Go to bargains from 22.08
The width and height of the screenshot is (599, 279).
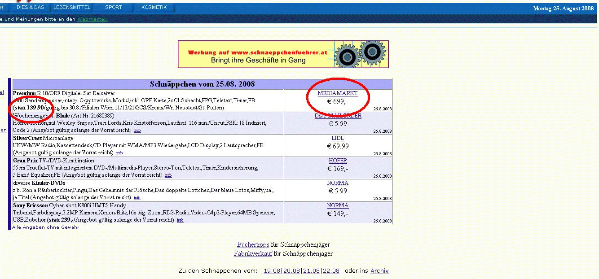point(331,271)
